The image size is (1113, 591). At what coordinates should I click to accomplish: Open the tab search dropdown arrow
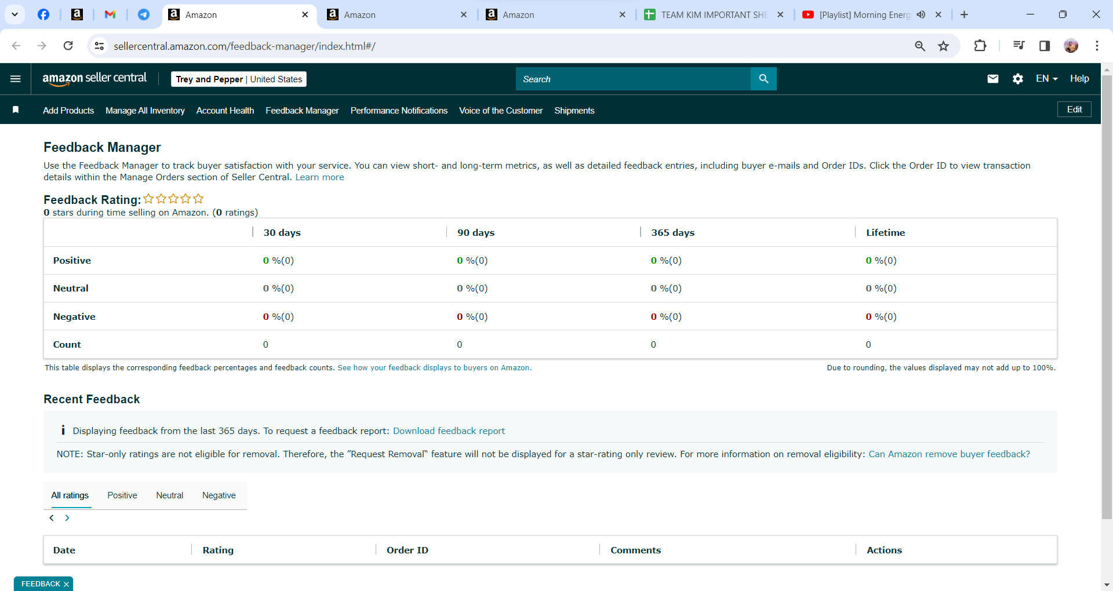(14, 14)
